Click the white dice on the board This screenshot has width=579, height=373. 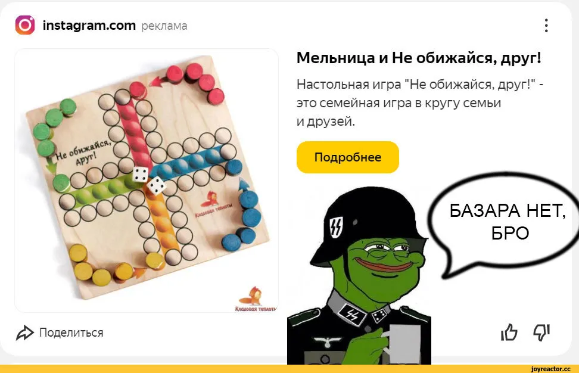point(149,179)
